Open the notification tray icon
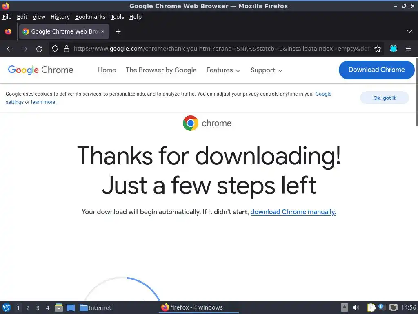Viewport: 418px width, 314px height. [x=382, y=307]
